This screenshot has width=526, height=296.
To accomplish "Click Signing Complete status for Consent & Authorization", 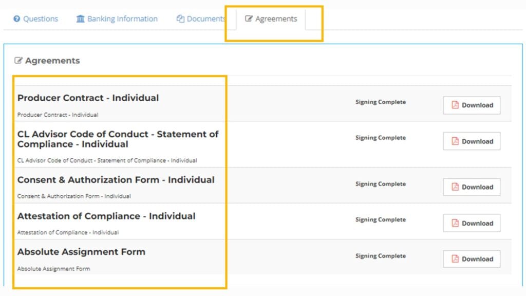I will [x=380, y=184].
